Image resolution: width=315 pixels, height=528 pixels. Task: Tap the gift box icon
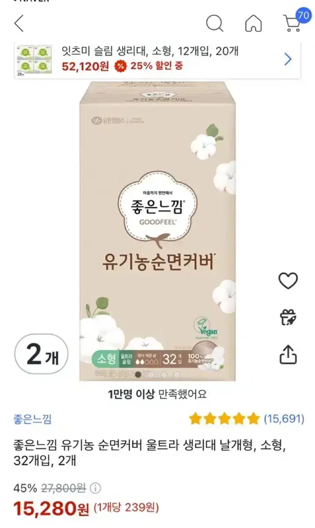[288, 317]
